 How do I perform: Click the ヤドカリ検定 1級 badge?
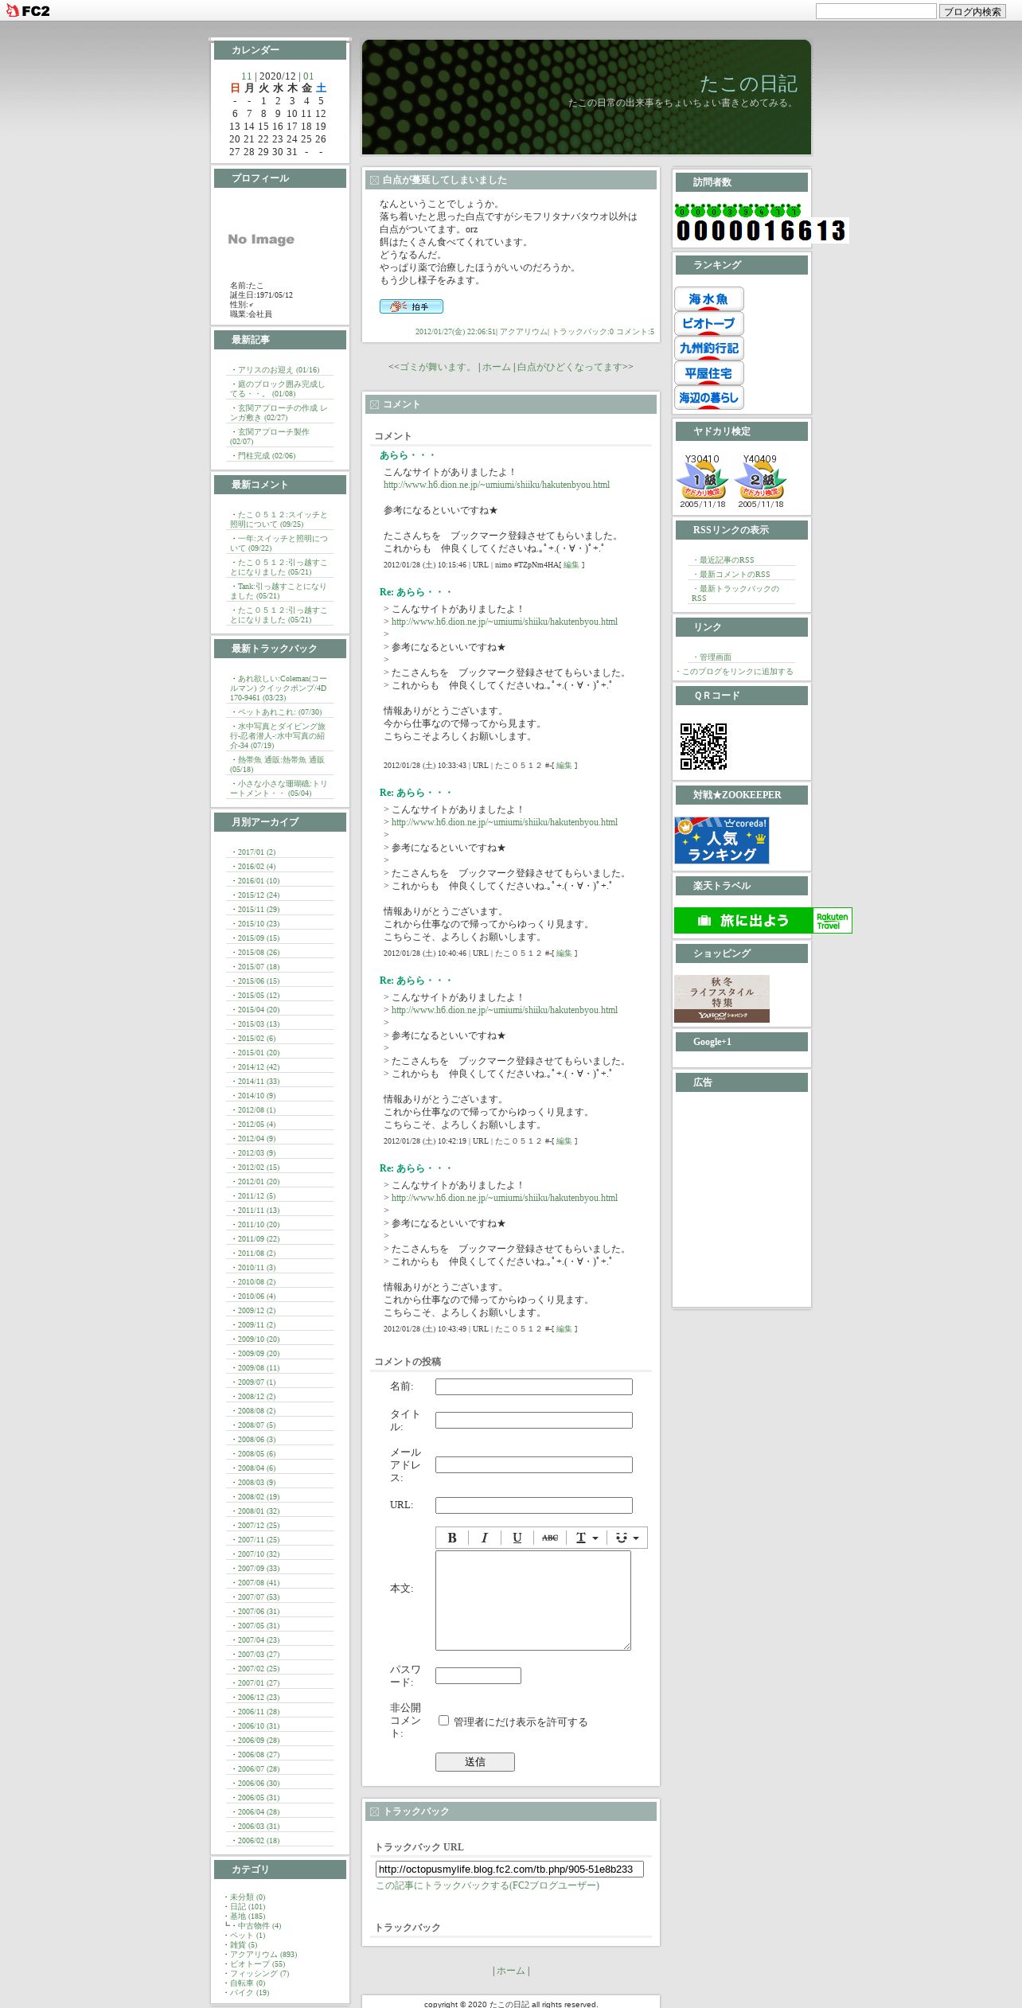point(702,482)
